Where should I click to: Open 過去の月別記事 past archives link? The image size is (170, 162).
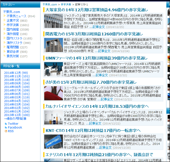click(15, 118)
